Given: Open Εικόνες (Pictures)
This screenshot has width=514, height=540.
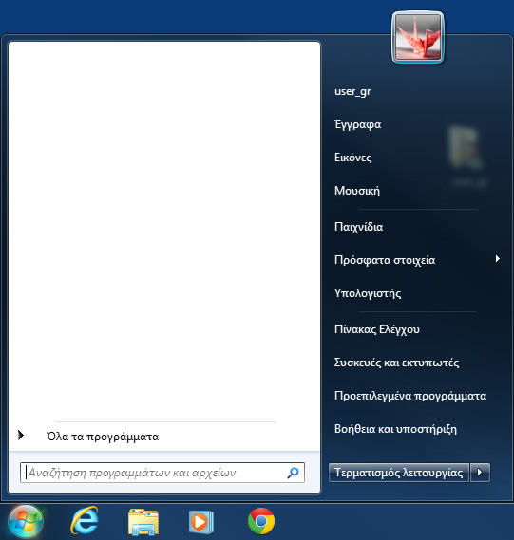Looking at the screenshot, I should click(x=353, y=158).
